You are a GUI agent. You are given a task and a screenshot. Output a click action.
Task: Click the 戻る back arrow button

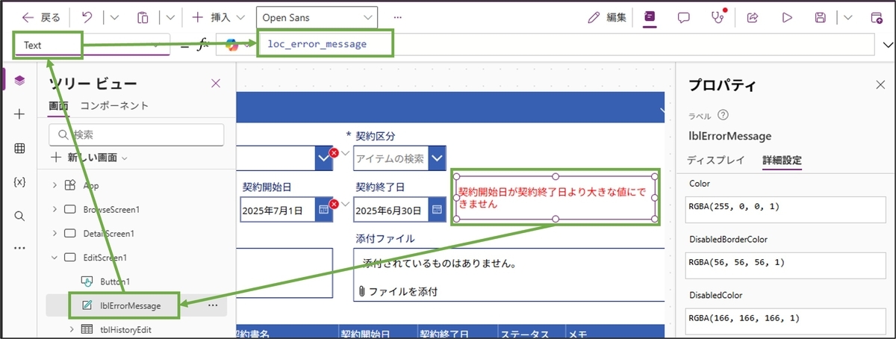coord(41,16)
